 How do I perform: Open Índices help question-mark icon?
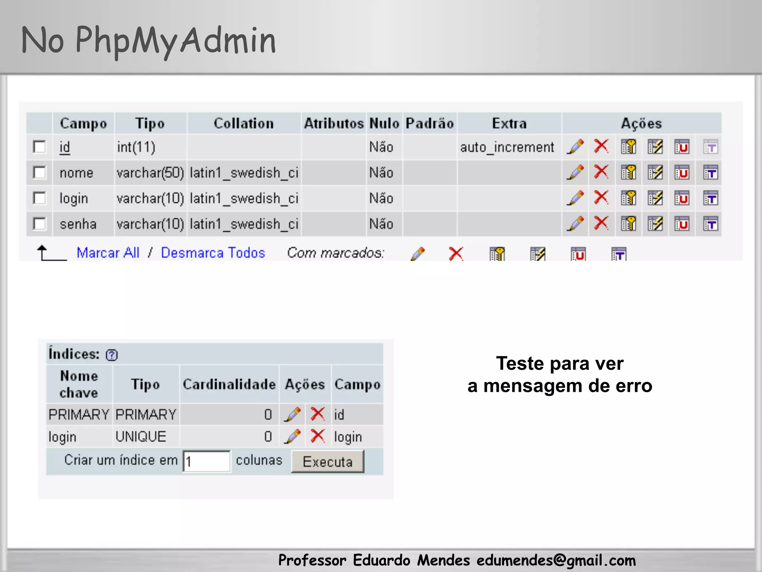point(112,355)
